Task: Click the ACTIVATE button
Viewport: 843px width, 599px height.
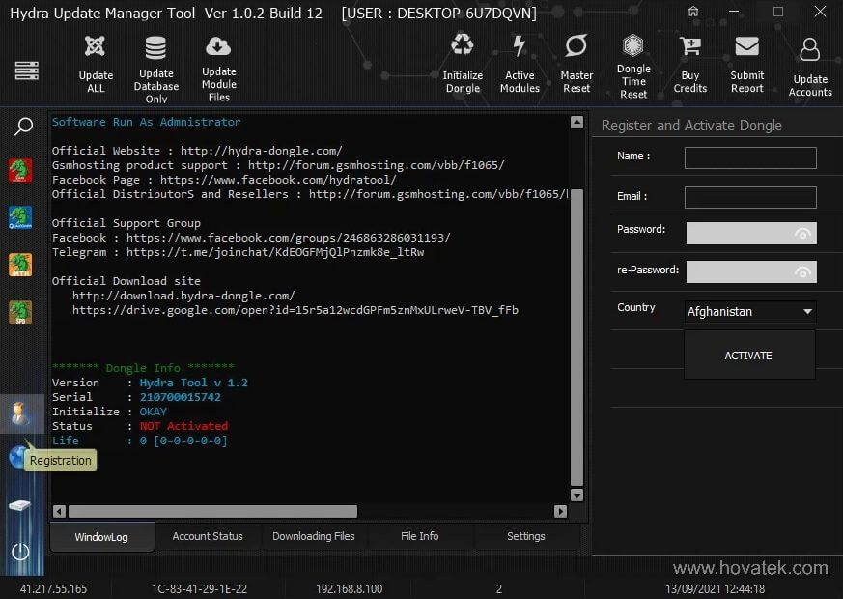Action: [x=749, y=355]
